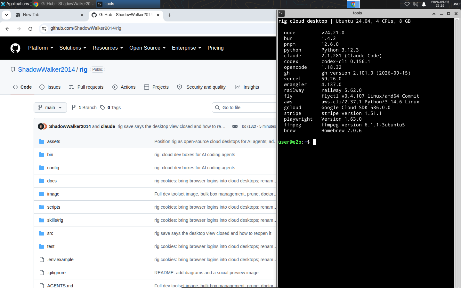The height and width of the screenshot is (288, 461).
Task: Open a new browser tab with plus
Action: 170,15
